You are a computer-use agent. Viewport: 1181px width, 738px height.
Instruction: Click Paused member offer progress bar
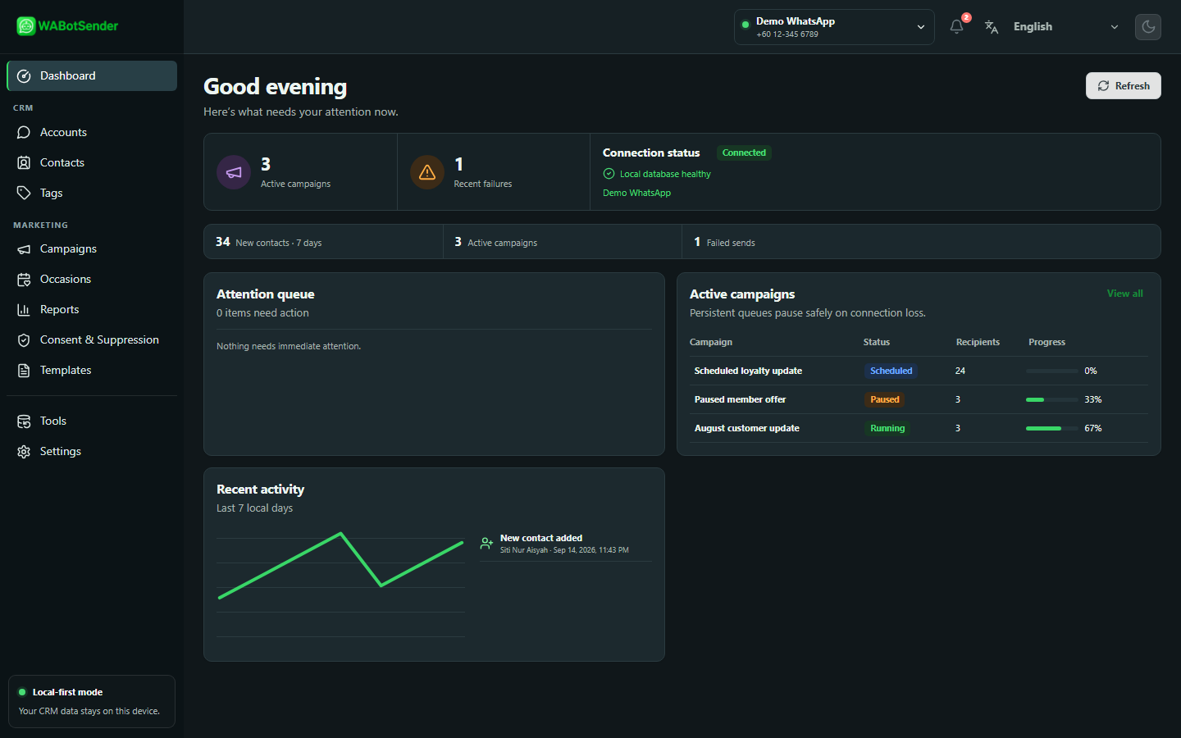[1052, 399]
